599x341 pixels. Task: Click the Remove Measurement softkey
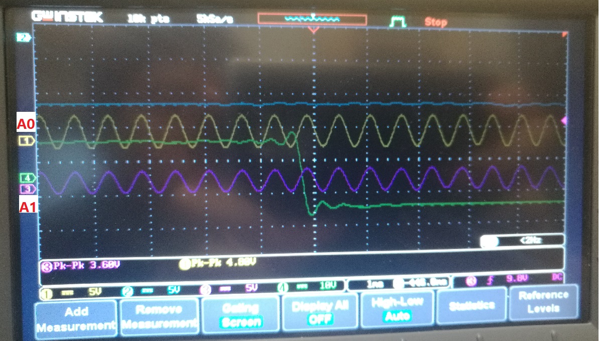coord(159,316)
